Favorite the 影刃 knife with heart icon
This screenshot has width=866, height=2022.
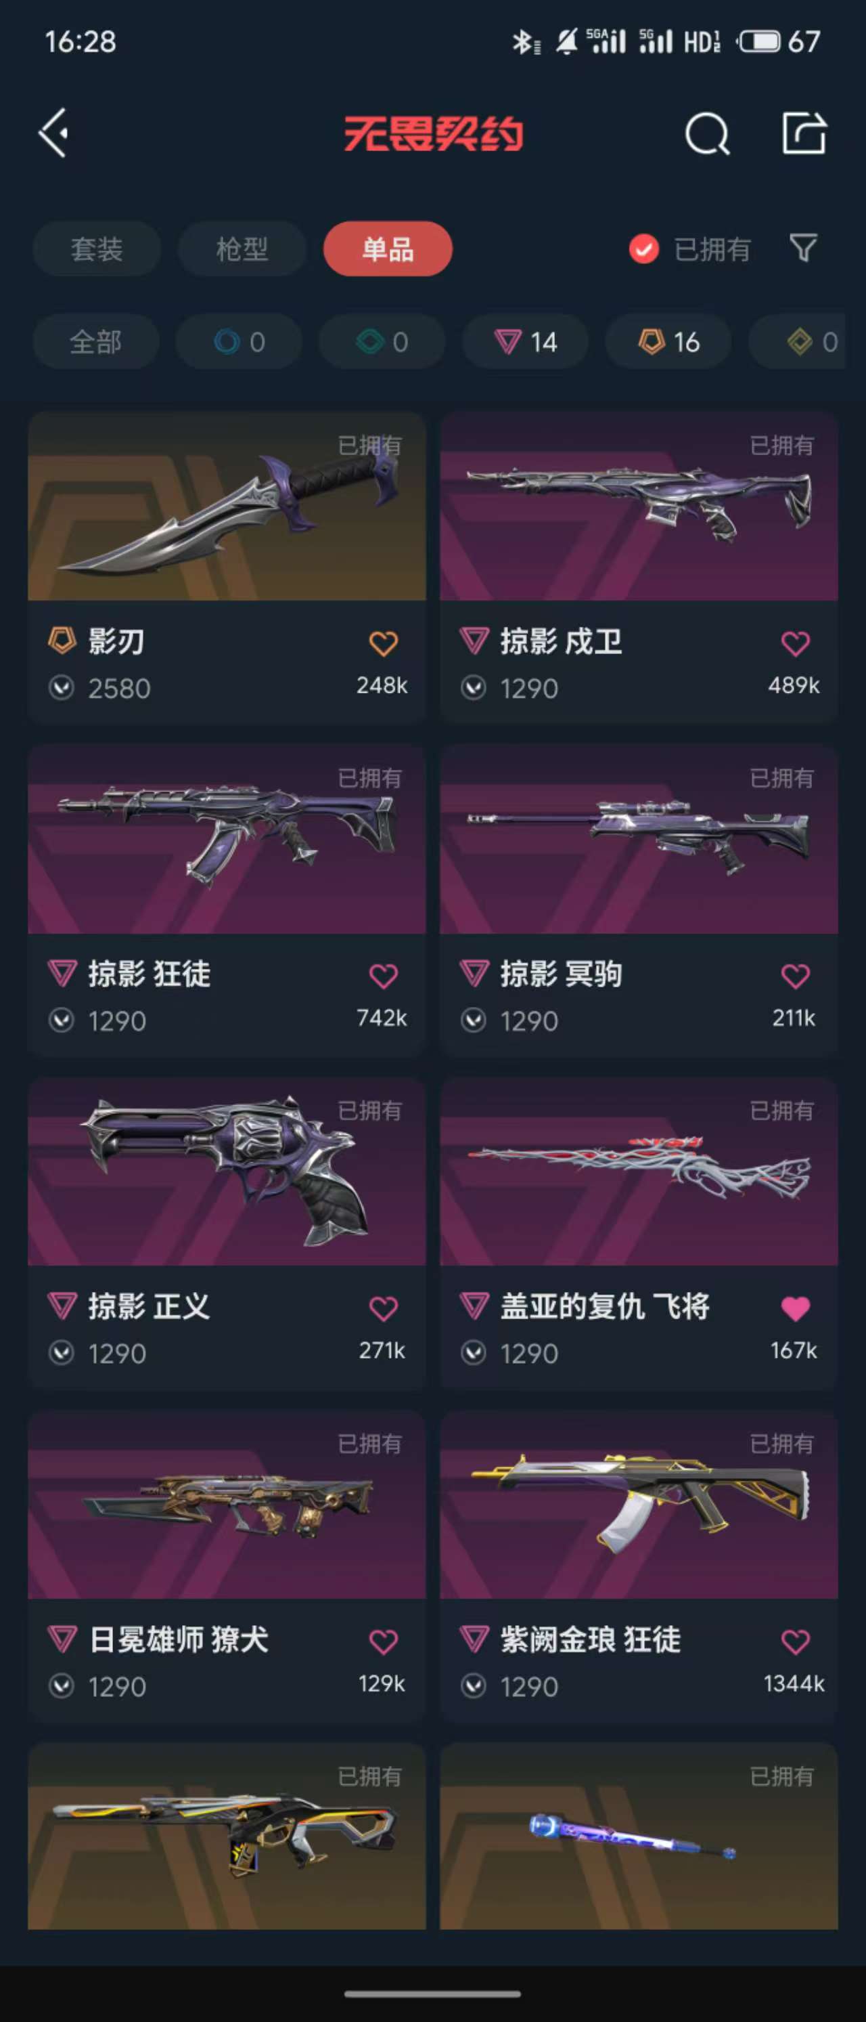point(383,644)
